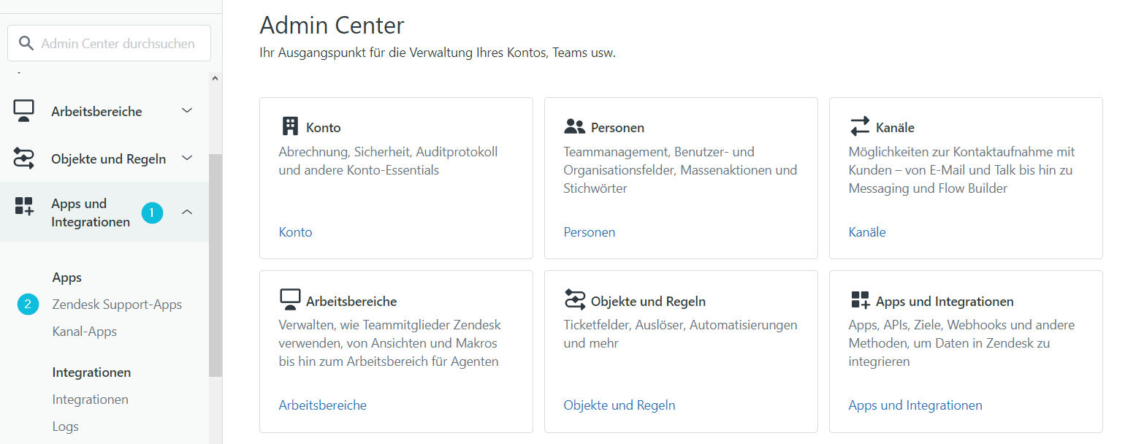Click the 'Ihr Ausgangspunkt für die Verwaltung' subtitle
Screen dimensions: 1144x444
click(438, 53)
